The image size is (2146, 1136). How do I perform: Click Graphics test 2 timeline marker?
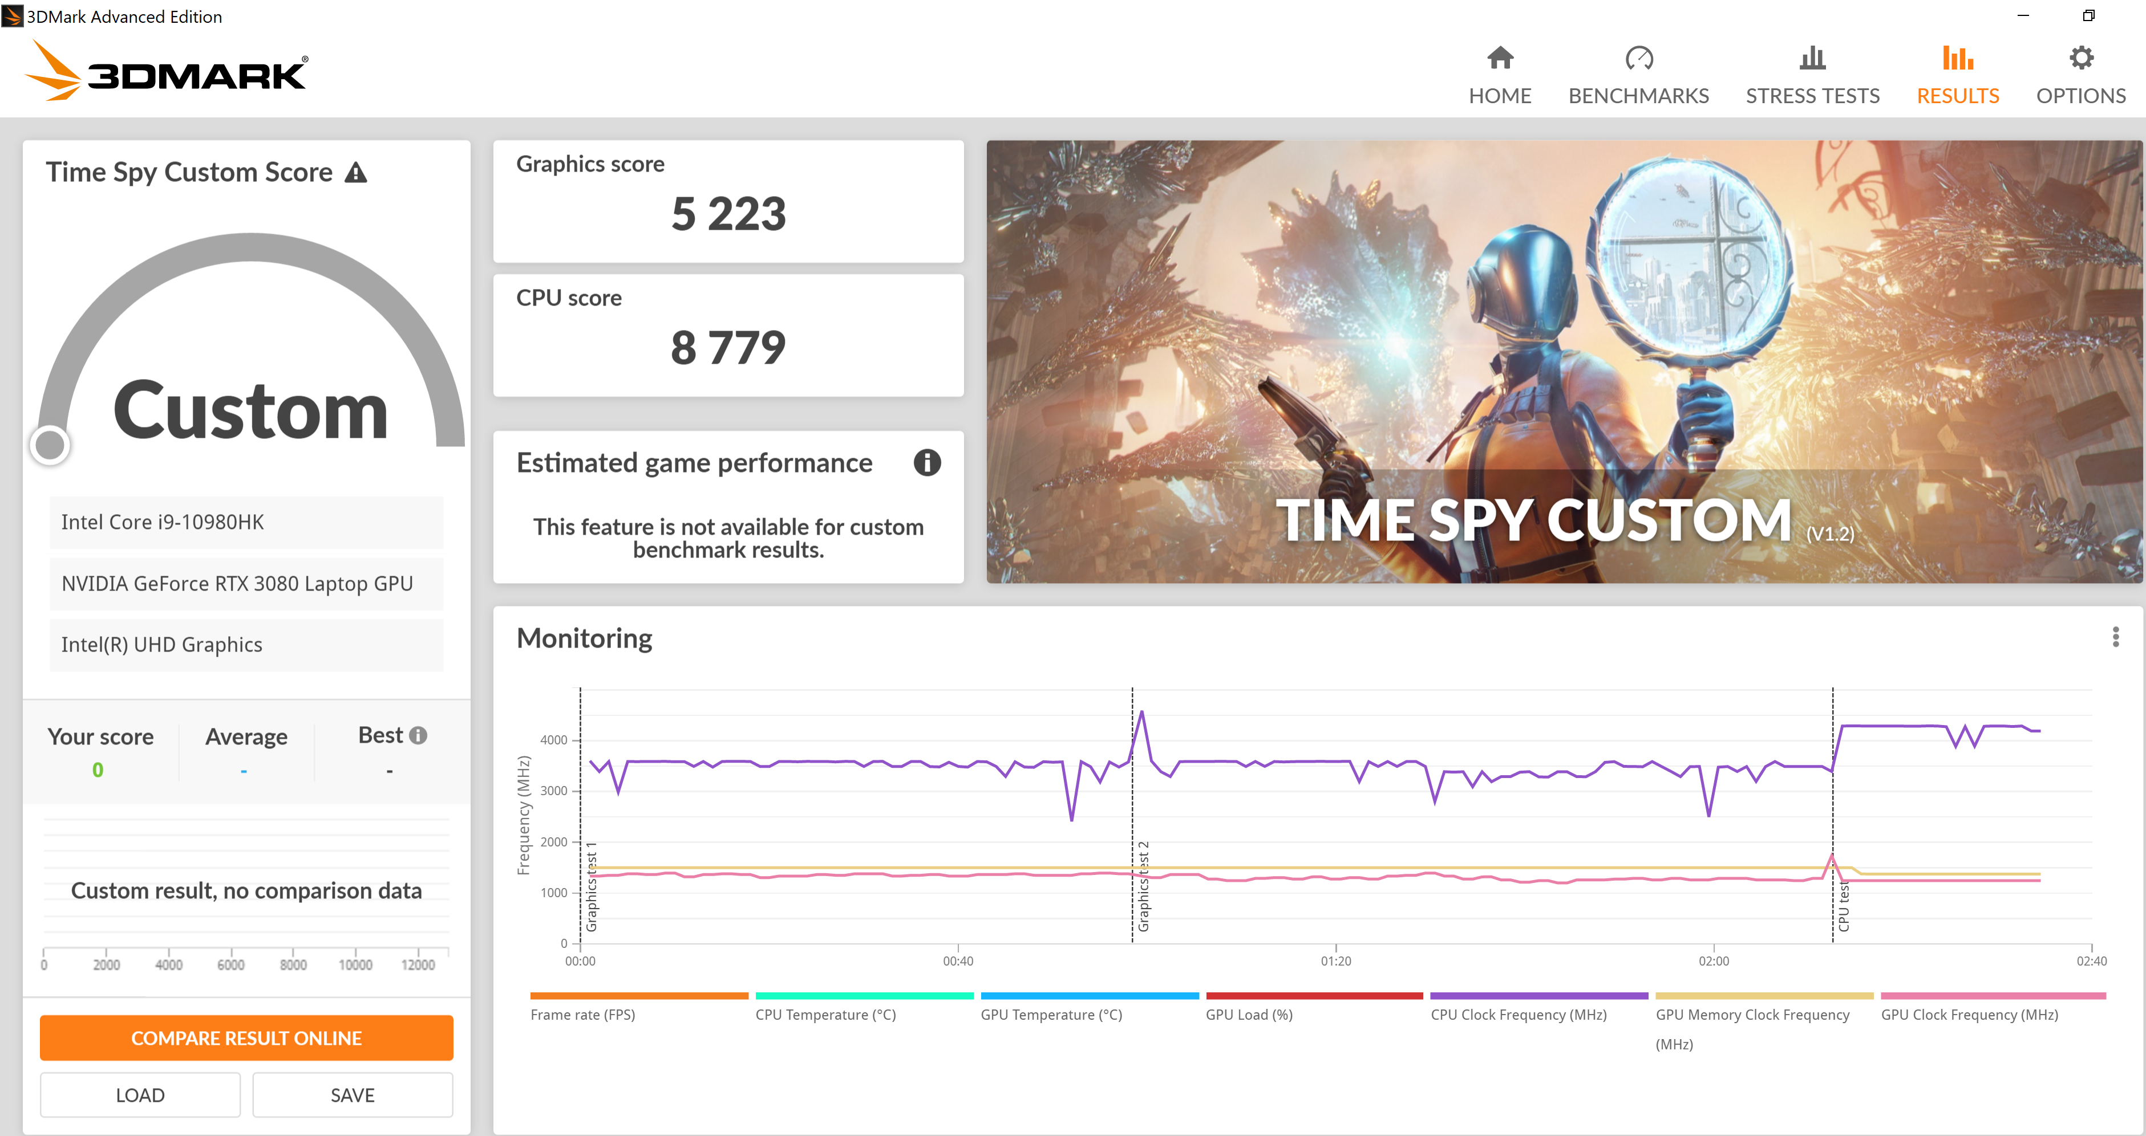point(1143,887)
